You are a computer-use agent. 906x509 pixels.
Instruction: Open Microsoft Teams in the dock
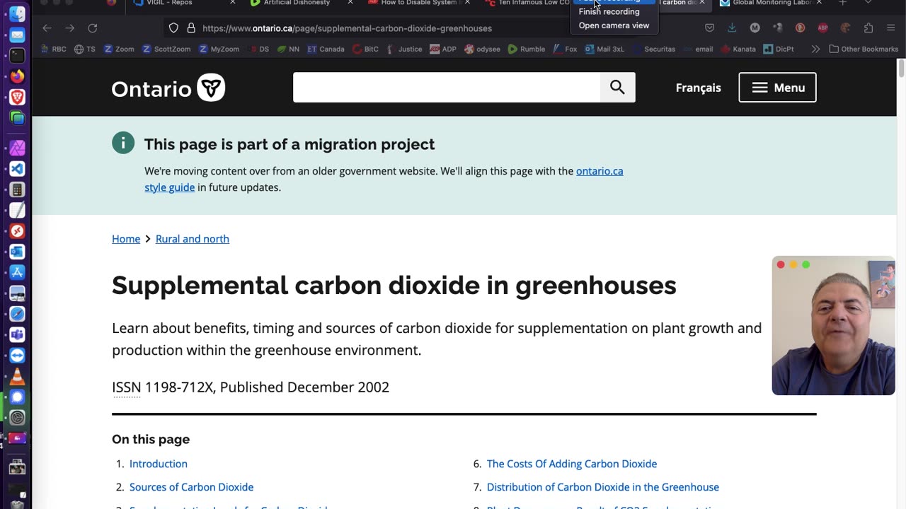[17, 334]
